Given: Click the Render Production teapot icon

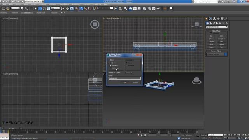Looking at the screenshot, I should coord(158,9).
